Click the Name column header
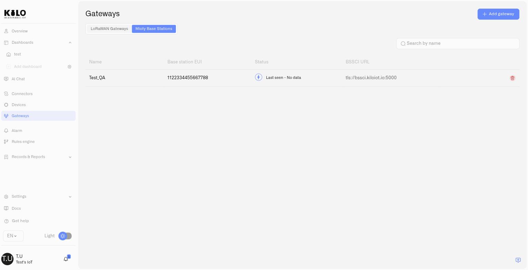The height and width of the screenshot is (270, 528). click(95, 62)
